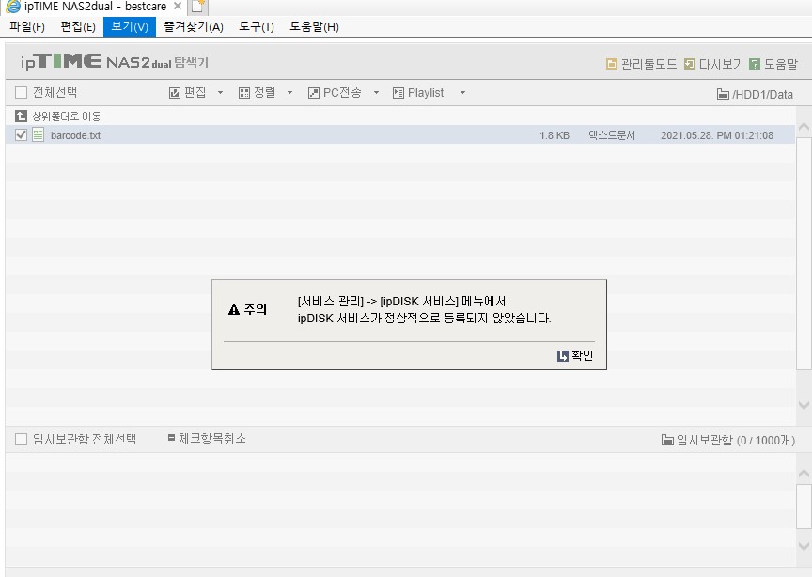Screen dimensions: 812x577
Task: Click the /HDD1/Data path text
Action: pos(763,95)
